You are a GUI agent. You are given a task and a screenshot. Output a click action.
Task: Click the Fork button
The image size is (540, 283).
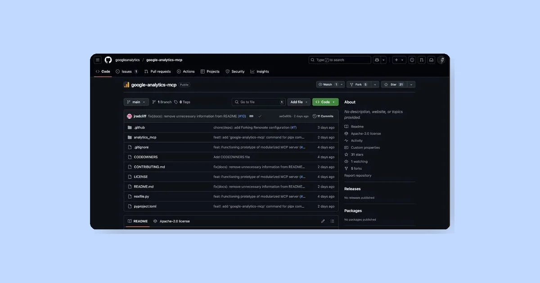tap(358, 84)
